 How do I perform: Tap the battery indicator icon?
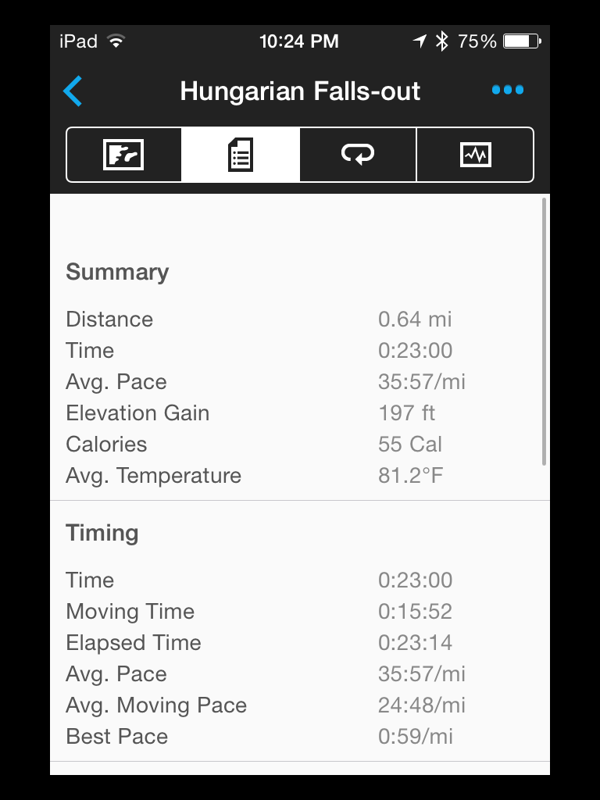(522, 41)
